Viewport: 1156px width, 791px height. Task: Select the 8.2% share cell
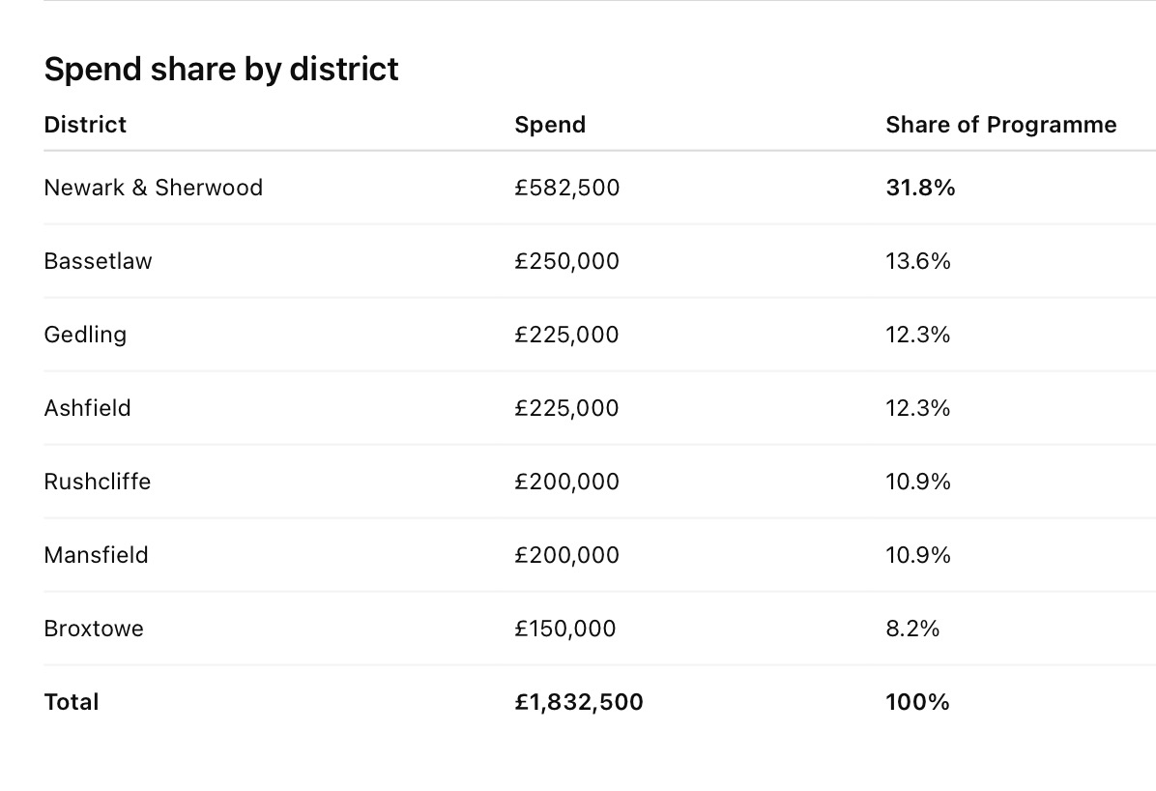click(912, 629)
